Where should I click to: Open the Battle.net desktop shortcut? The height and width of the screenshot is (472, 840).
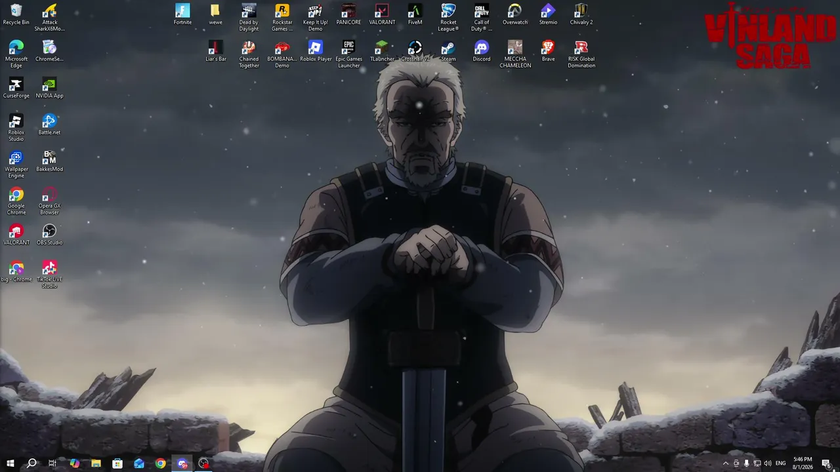(x=49, y=125)
